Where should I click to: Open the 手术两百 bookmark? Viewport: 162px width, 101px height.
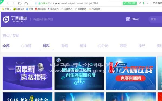click(53, 9)
